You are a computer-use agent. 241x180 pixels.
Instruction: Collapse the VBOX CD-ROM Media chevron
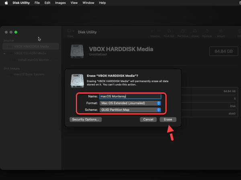pyautogui.click(x=4, y=53)
